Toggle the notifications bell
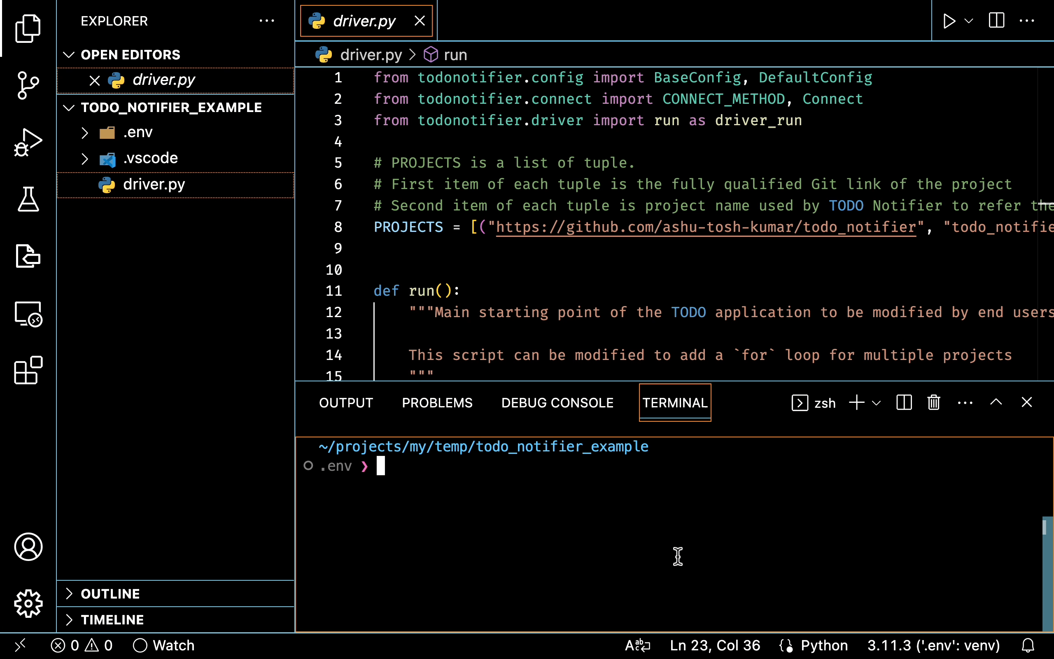 point(1028,645)
